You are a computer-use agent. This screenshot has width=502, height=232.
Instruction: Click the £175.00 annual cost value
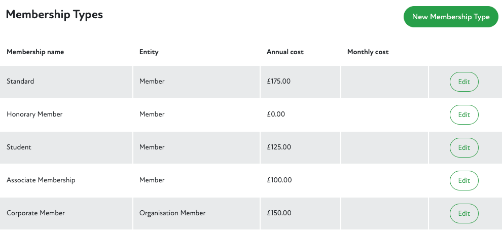coord(279,81)
